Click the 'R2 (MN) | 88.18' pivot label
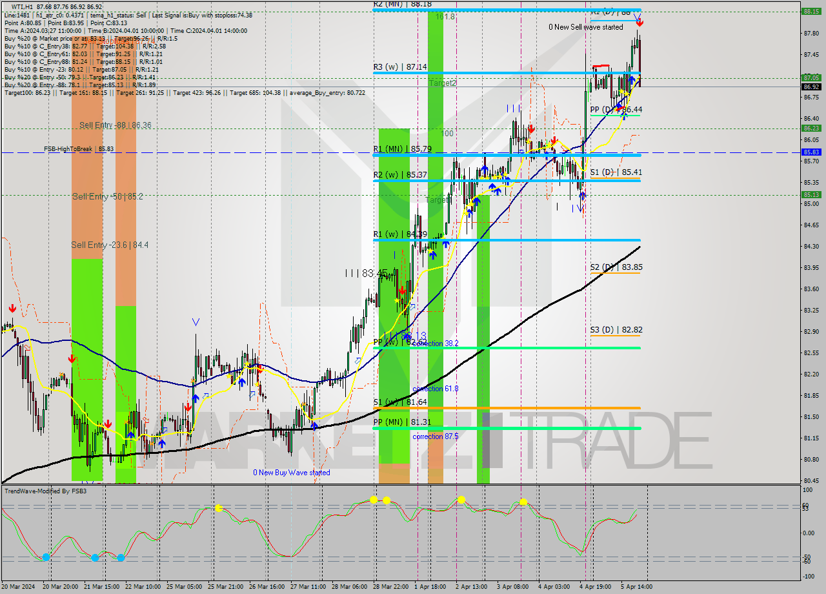826x594 pixels. point(403,4)
